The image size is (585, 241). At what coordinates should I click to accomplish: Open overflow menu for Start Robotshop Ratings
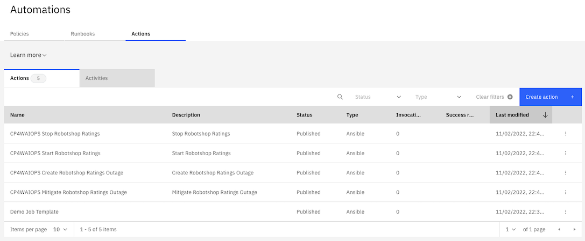pyautogui.click(x=566, y=153)
